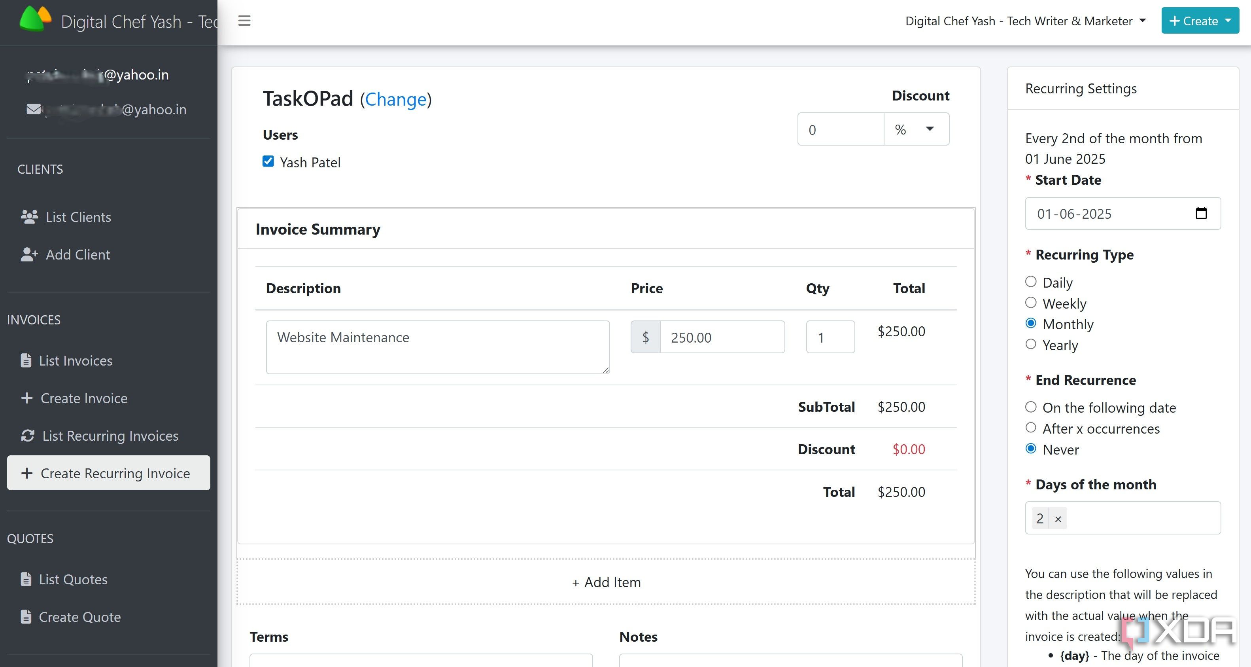Click the Create Quote document icon
This screenshot has height=667, width=1251.
[x=26, y=616]
